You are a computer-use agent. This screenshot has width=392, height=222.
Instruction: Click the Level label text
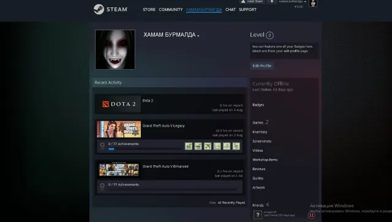pos(257,35)
